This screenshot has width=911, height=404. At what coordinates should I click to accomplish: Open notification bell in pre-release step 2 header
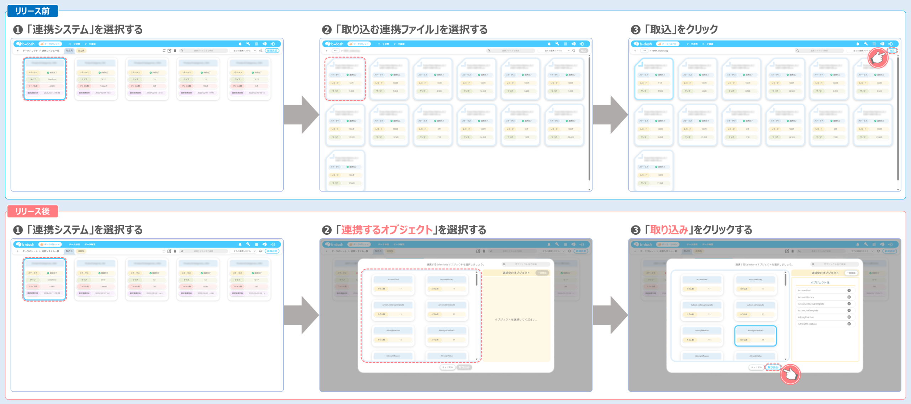click(549, 44)
